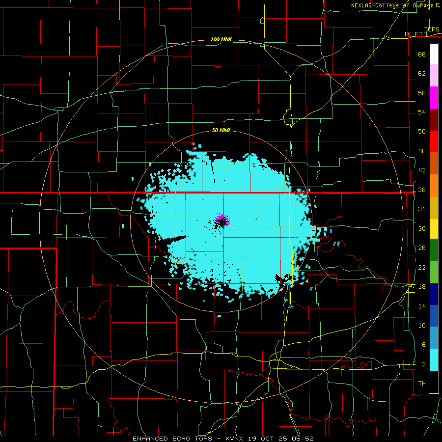Click the black TH legend swatch
The width and height of the screenshot is (442, 442).
[434, 382]
